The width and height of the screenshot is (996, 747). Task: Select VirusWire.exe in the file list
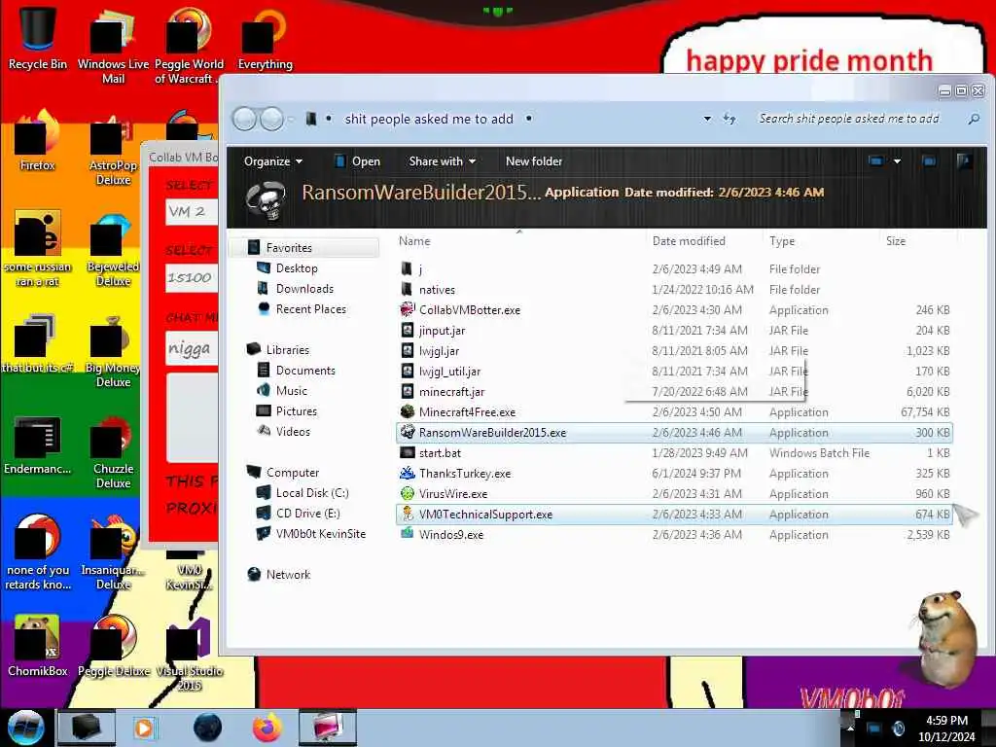674,493
